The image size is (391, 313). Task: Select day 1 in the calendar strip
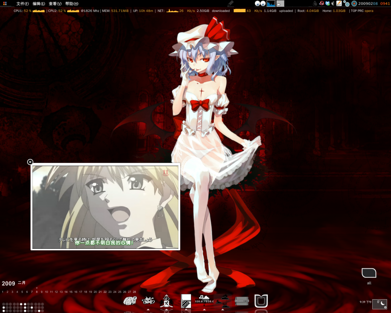3,292
